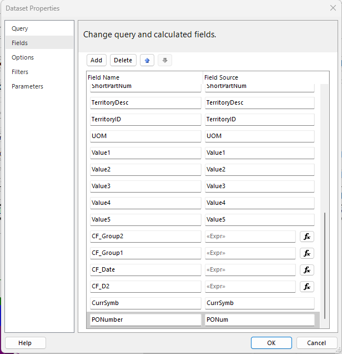The image size is (342, 354).
Task: Select the Fields page
Action: pos(20,43)
